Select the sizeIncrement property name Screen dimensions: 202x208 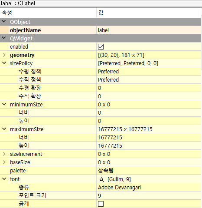pyautogui.click(x=26, y=154)
